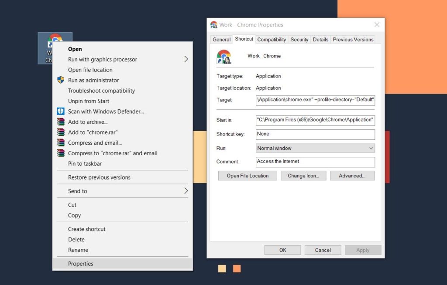This screenshot has height=285, width=447.
Task: Click the shield icon beside Run as administrator
Action: [61, 80]
